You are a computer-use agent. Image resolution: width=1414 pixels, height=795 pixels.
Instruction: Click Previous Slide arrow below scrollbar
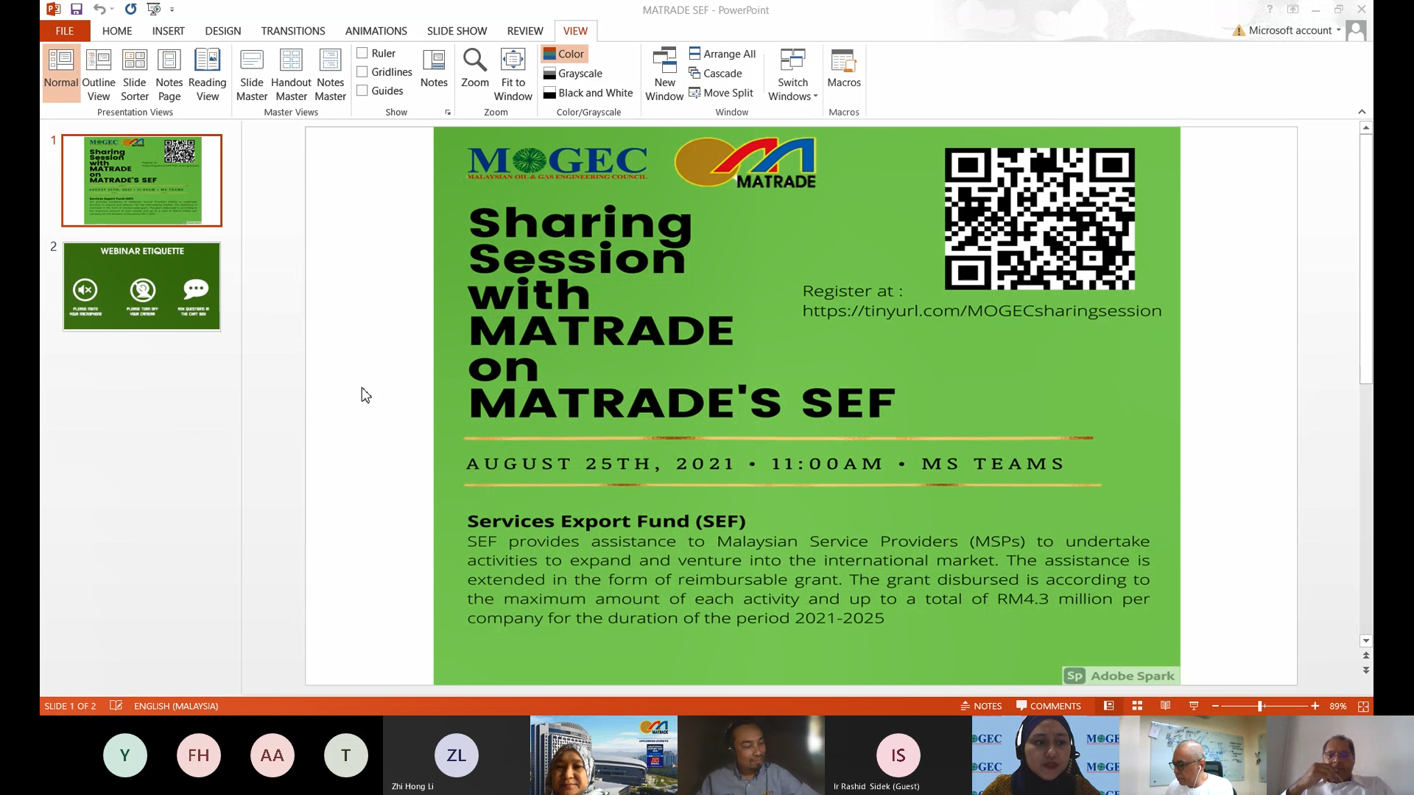[1366, 655]
